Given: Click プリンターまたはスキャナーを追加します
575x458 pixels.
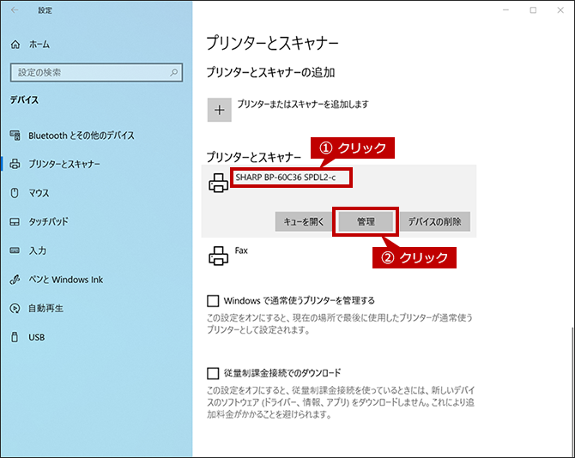Looking at the screenshot, I should click(x=303, y=104).
